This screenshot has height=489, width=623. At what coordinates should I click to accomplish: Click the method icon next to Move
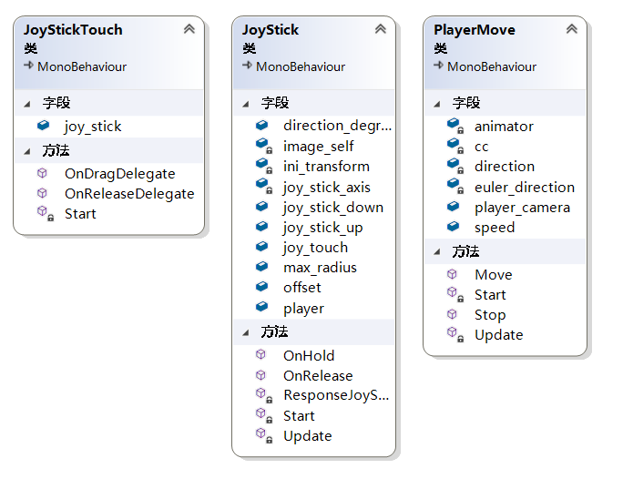pos(453,274)
